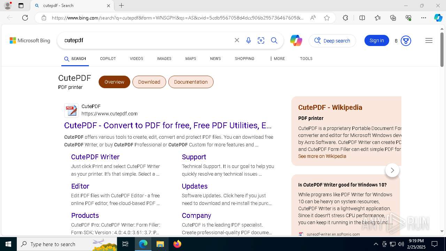Open the Extensions puzzle icon
Screen dimensions: 446x251
point(345,18)
